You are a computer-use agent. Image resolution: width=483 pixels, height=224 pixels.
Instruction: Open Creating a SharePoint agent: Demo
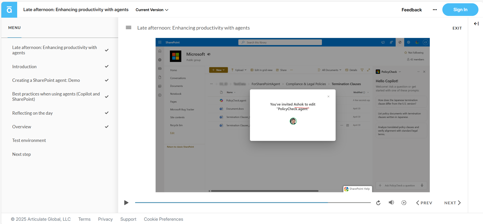pos(60,80)
